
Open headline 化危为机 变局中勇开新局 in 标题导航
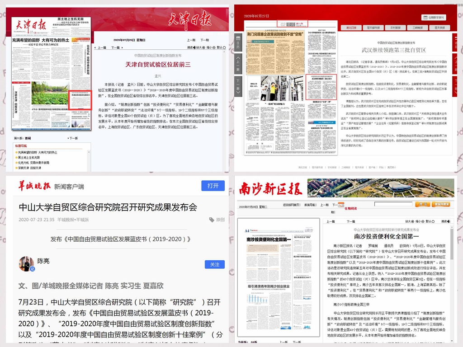click(x=33, y=163)
